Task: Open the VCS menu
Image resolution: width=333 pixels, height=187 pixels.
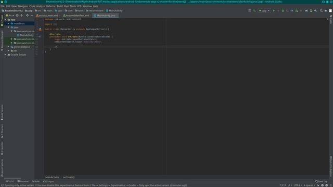Action: coord(79,6)
